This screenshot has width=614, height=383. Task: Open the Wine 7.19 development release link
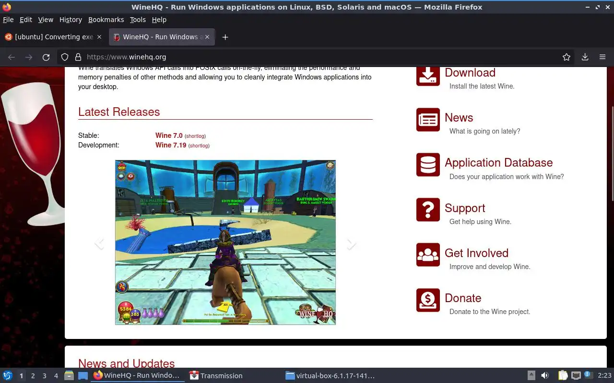tap(171, 145)
